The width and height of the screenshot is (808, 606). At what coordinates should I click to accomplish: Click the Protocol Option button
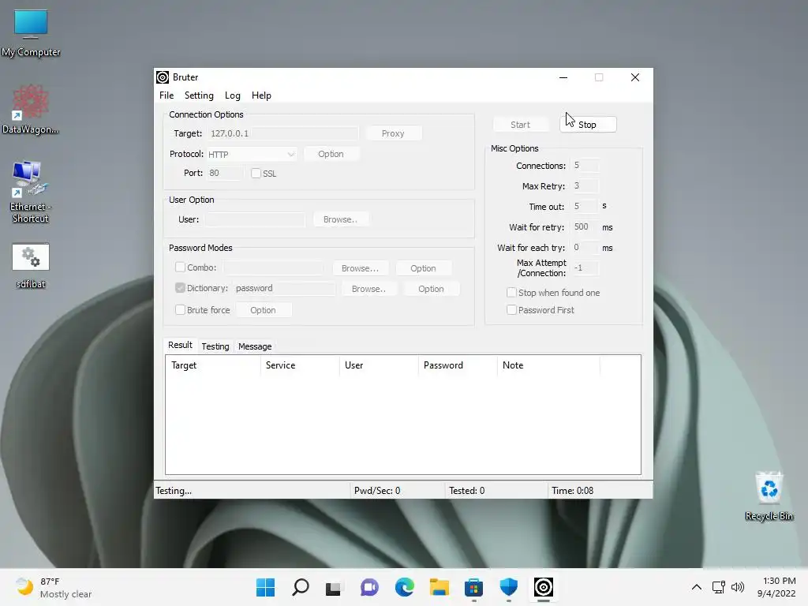pyautogui.click(x=331, y=154)
